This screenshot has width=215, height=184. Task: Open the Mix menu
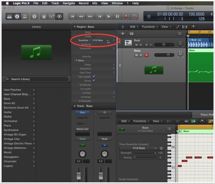(95, 3)
